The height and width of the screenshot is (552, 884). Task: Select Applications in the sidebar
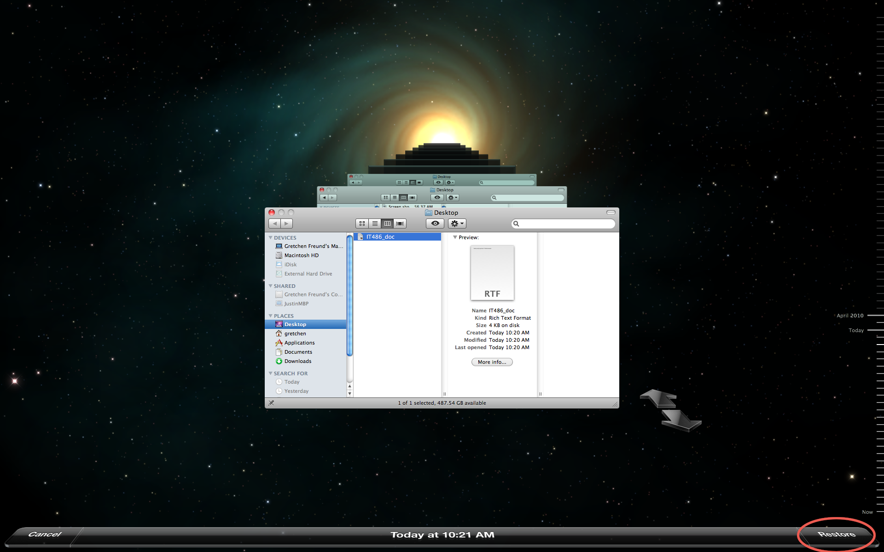pos(299,343)
